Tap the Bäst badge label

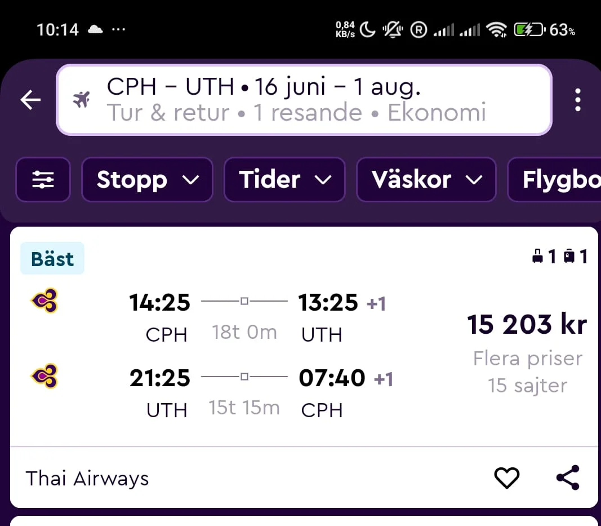click(x=52, y=259)
